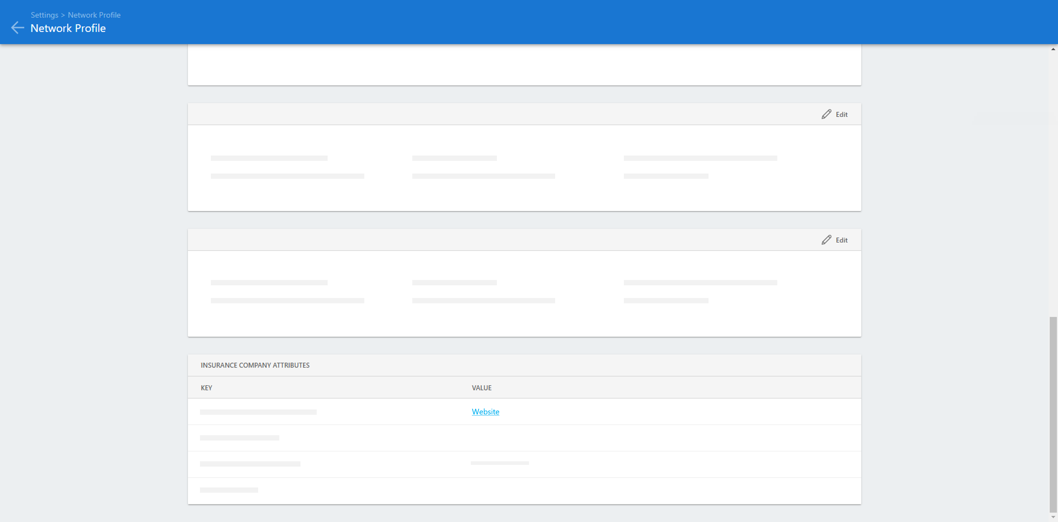The height and width of the screenshot is (522, 1058).
Task: Click the pencil icon of the upper Edit card
Action: (x=826, y=114)
